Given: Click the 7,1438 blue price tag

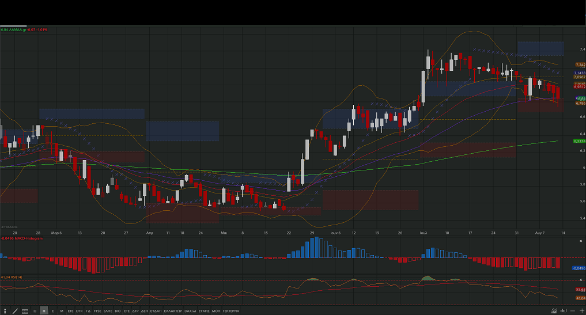Looking at the screenshot, I should pyautogui.click(x=580, y=73).
